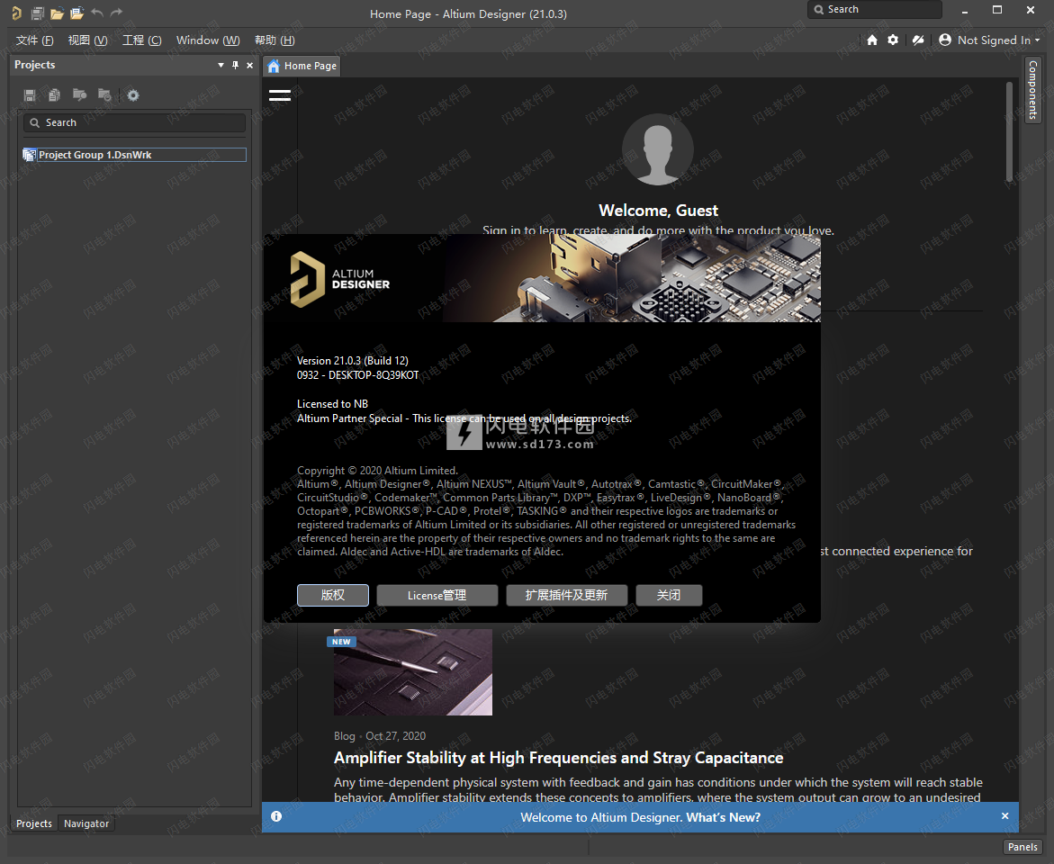Click the Home Page vertical scrollbar
Image resolution: width=1054 pixels, height=864 pixels.
(x=1009, y=131)
